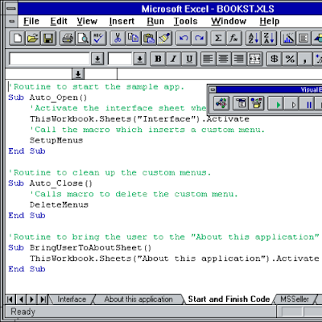
Task: Switch to the Interface sheet tab
Action: point(72,299)
